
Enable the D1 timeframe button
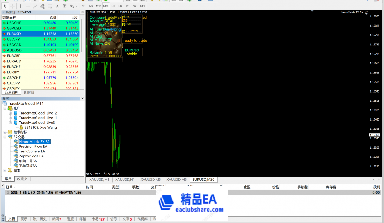[128, 6]
